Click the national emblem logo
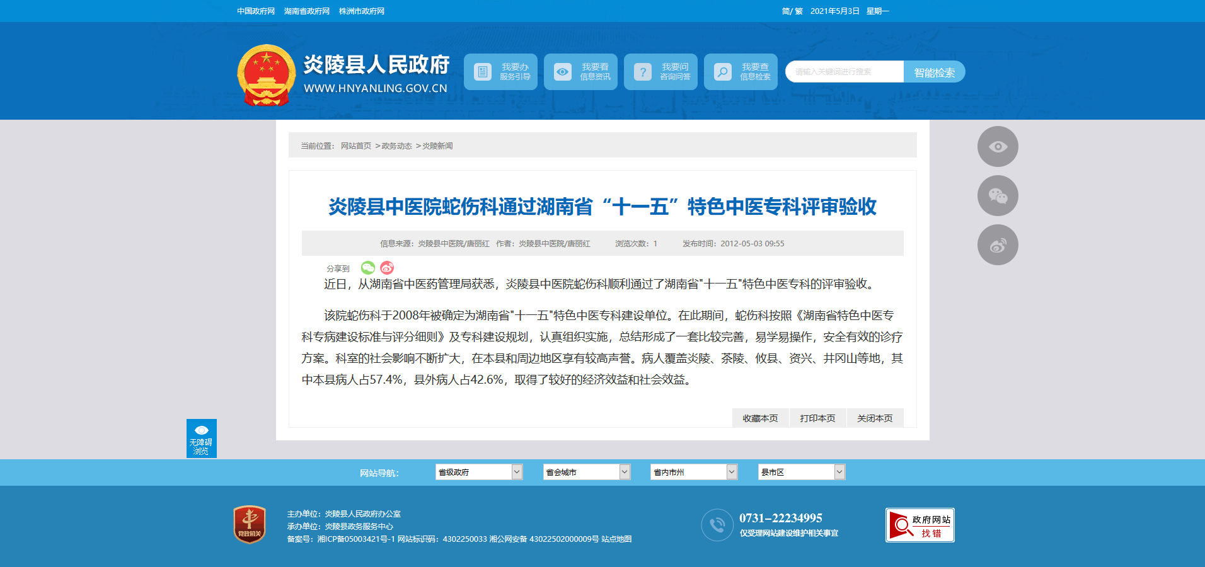 266,75
